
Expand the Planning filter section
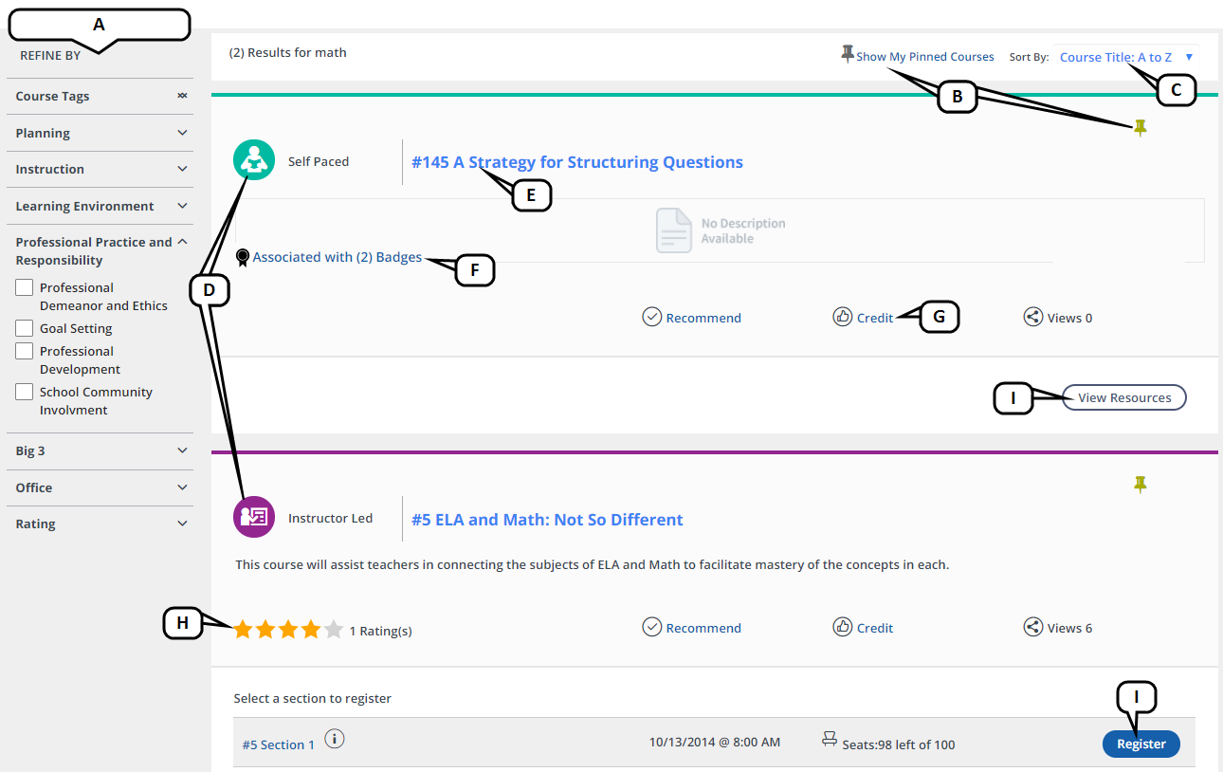pyautogui.click(x=183, y=133)
